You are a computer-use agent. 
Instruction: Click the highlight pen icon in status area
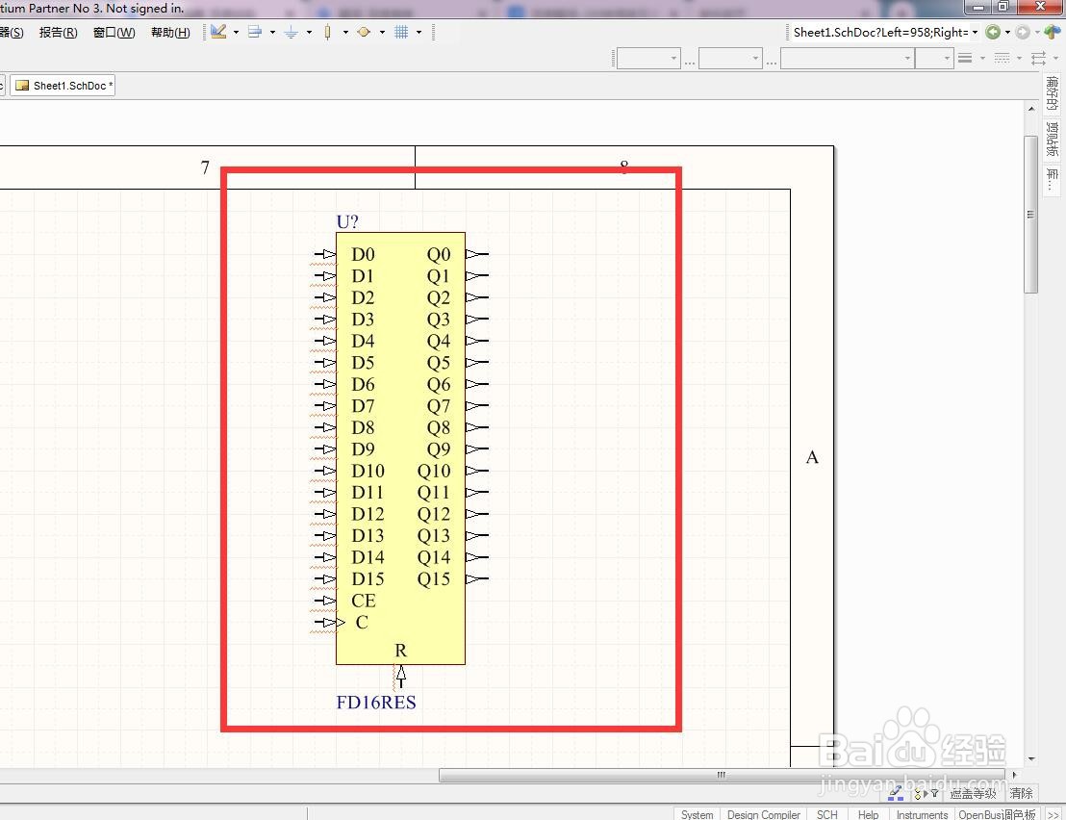coord(896,793)
